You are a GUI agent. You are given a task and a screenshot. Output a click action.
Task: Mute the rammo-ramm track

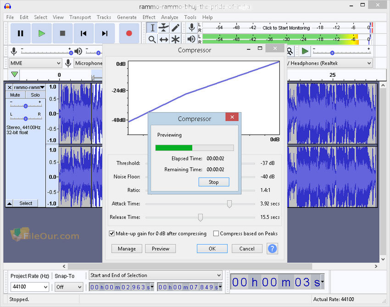pos(15,95)
